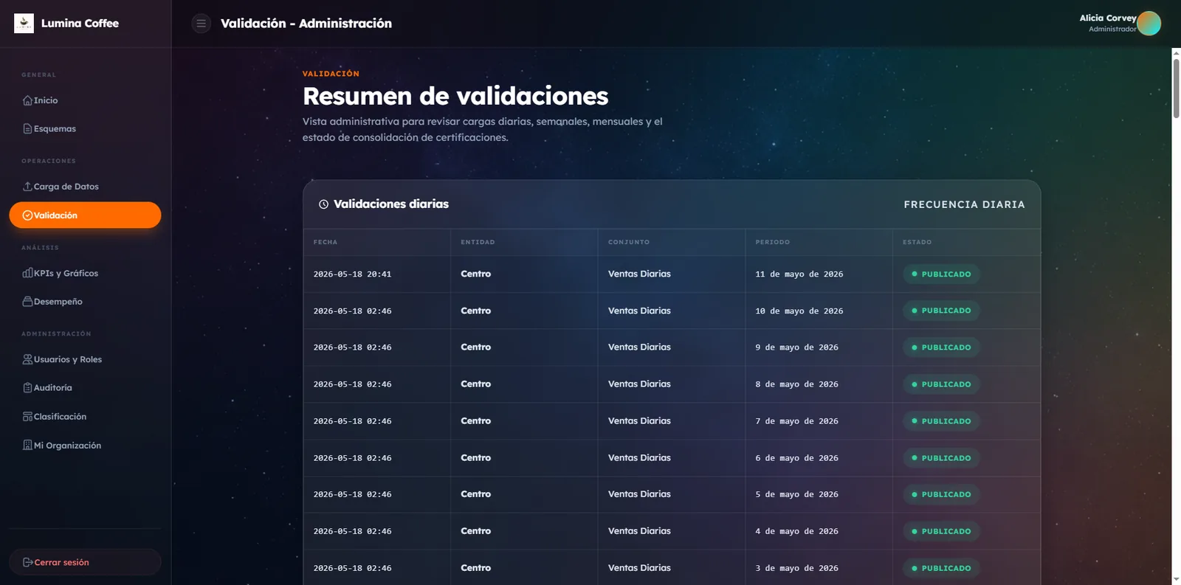Click the clock icon beside Validaciones diarias
1181x585 pixels.
323,204
